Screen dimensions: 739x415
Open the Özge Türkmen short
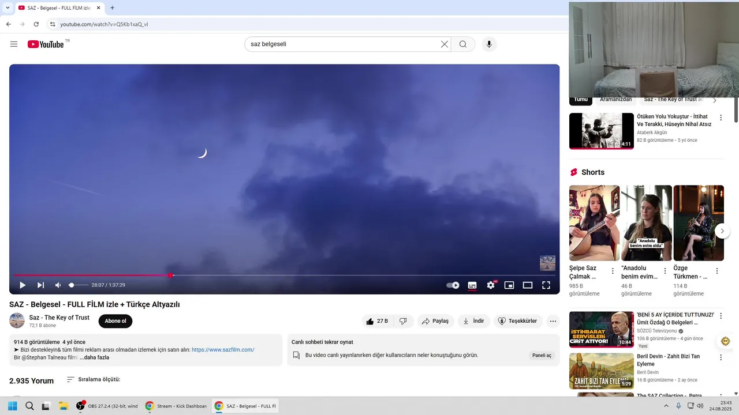(699, 223)
